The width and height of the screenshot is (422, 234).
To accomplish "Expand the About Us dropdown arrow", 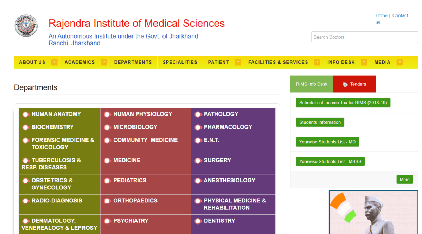I will (54, 62).
